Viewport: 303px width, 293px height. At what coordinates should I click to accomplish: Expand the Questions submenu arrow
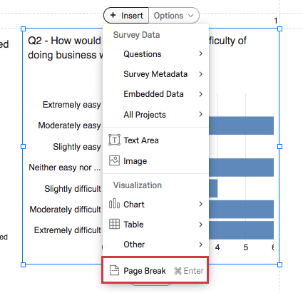click(201, 53)
